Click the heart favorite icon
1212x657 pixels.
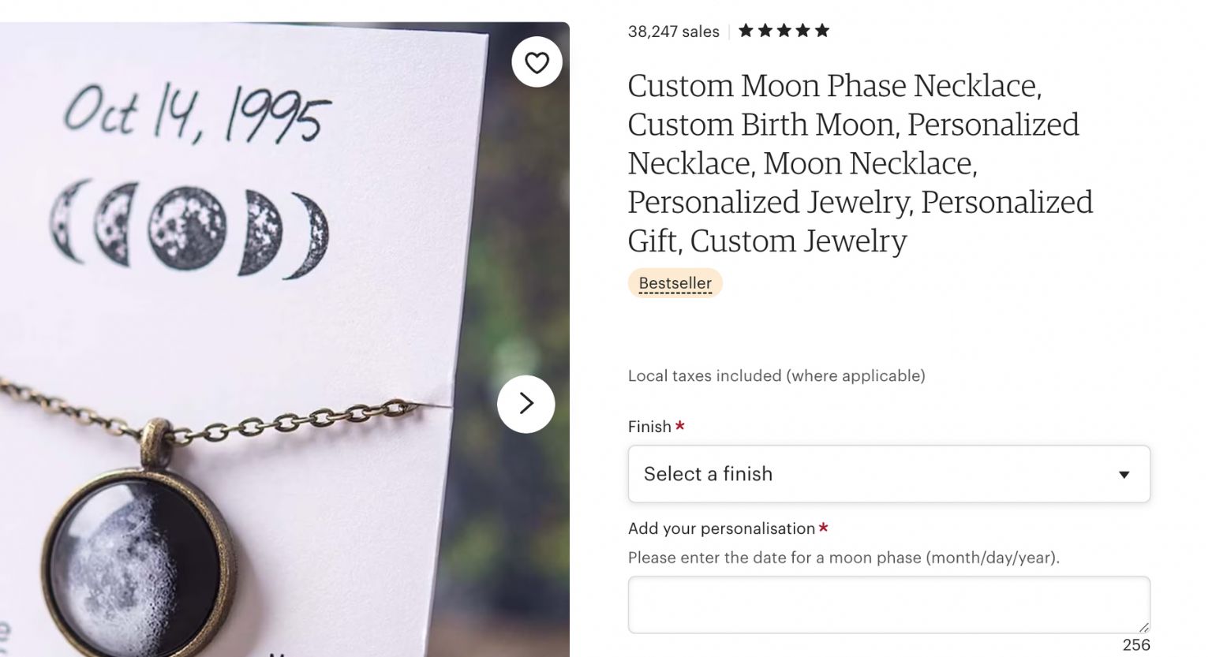pos(537,62)
